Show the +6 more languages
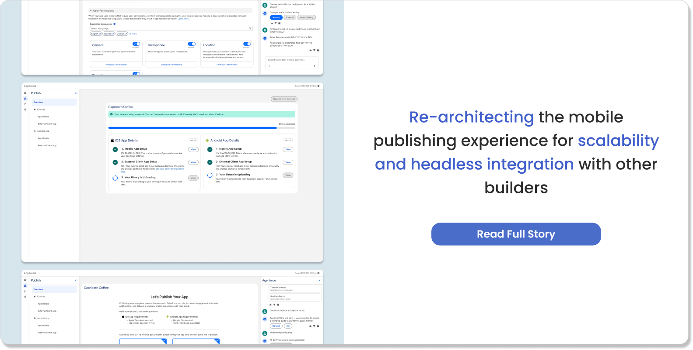This screenshot has height=350, width=693. click(x=133, y=34)
